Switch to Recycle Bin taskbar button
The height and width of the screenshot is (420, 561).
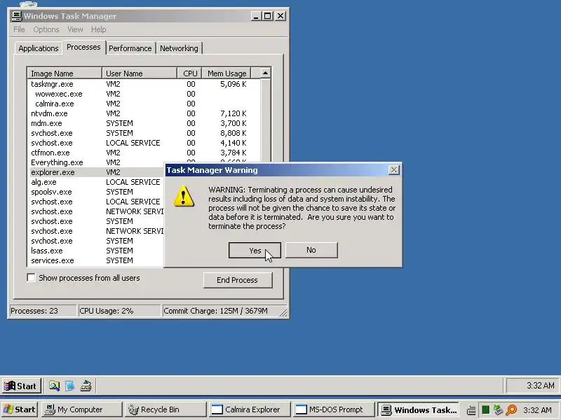165,409
